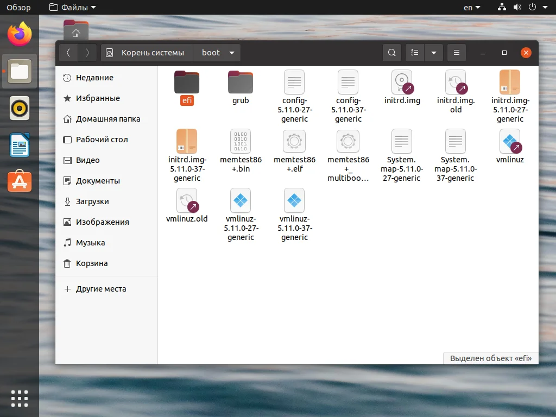Open the en keyboard layout dropdown
This screenshot has width=556, height=417.
(x=471, y=8)
